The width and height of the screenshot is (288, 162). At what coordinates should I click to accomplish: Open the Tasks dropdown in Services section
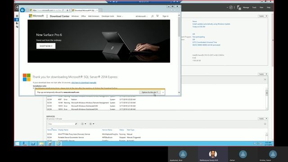coord(263,119)
